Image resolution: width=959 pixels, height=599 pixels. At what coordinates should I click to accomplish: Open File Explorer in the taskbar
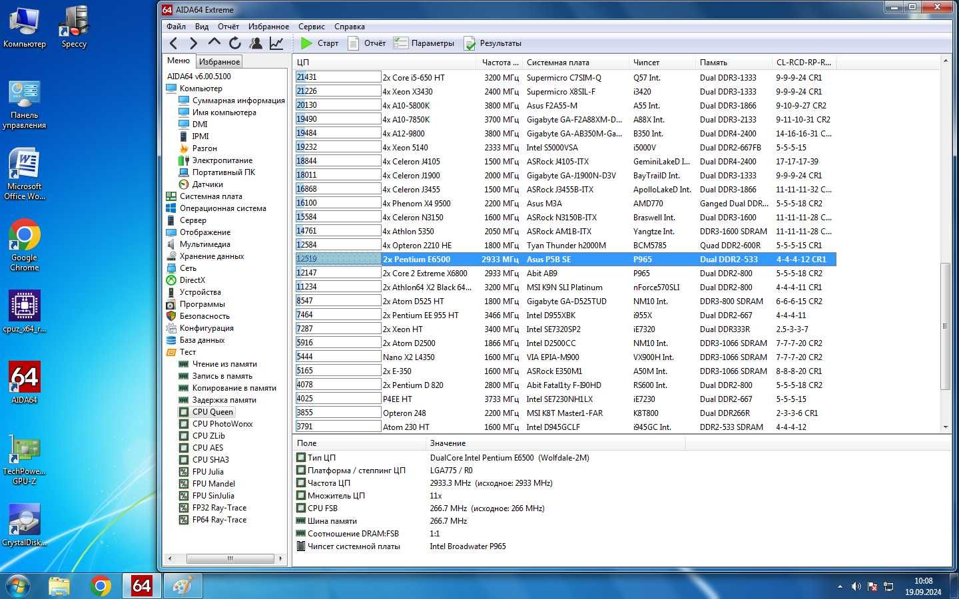tap(59, 586)
